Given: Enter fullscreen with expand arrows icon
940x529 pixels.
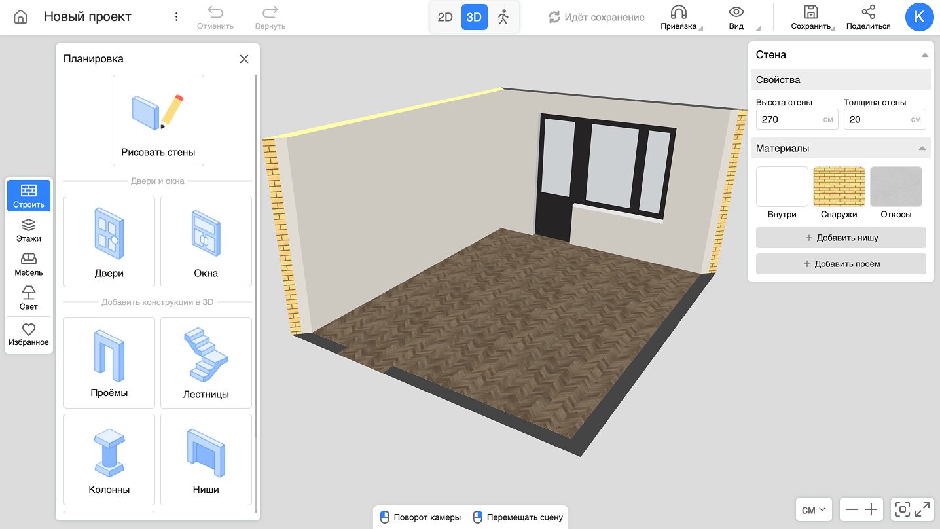Looking at the screenshot, I should tap(923, 509).
